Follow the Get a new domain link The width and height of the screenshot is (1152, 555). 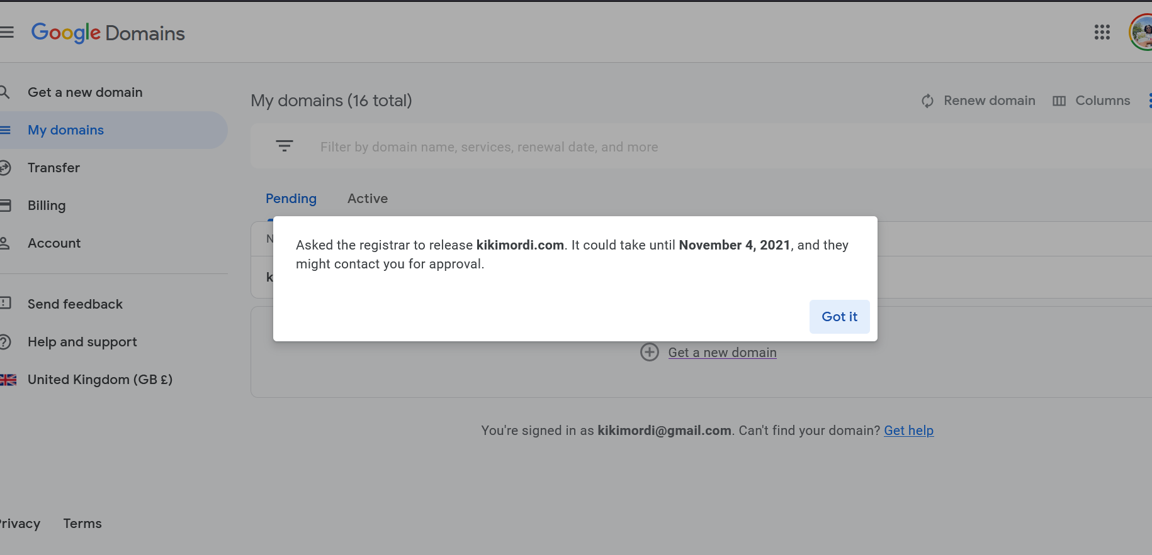[x=722, y=353]
